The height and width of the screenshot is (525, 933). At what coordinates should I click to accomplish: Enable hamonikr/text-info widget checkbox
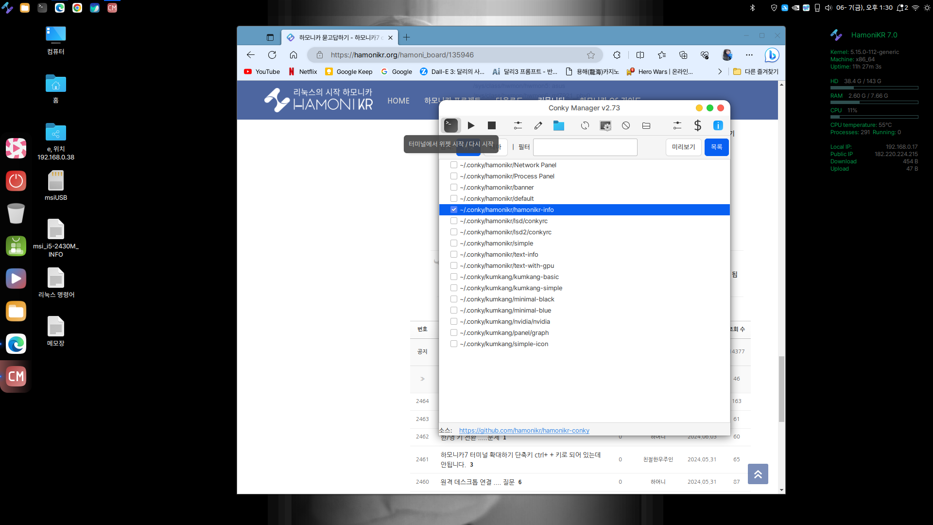click(x=454, y=254)
